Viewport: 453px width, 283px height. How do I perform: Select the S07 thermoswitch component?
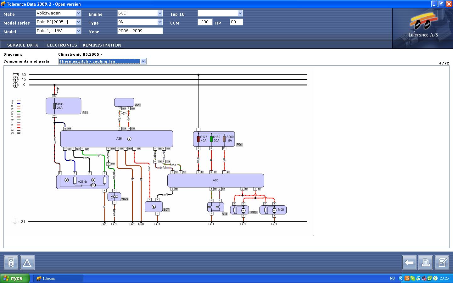[154, 207]
